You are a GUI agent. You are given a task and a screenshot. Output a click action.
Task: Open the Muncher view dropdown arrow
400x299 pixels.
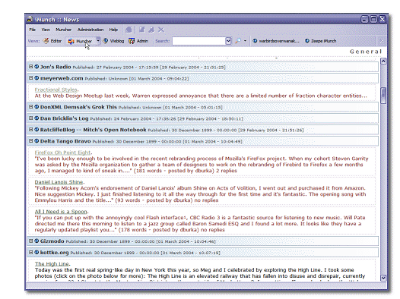click(98, 41)
